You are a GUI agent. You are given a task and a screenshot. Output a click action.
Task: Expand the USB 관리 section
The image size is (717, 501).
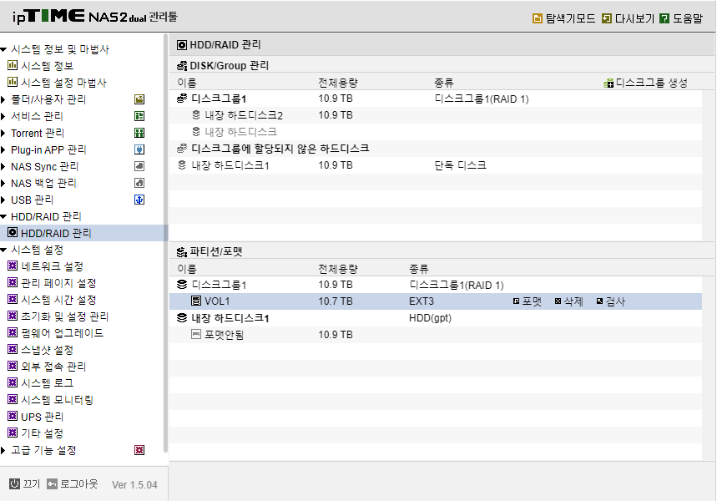(x=3, y=200)
